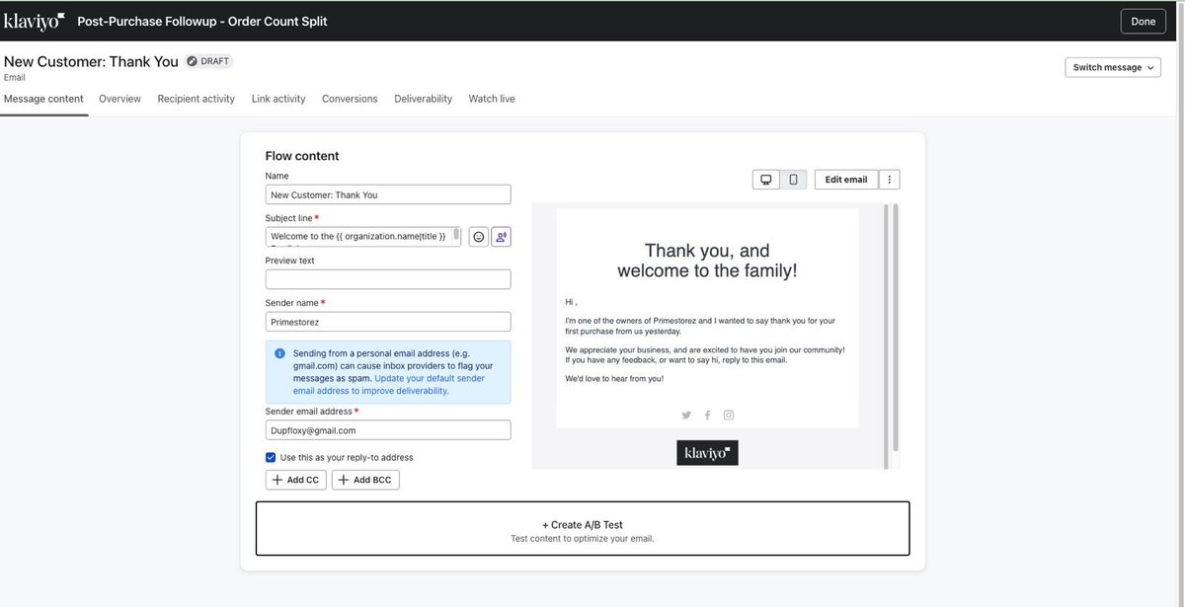Image resolution: width=1185 pixels, height=607 pixels.
Task: Click the email preview vertical scrollbar
Action: 896,328
